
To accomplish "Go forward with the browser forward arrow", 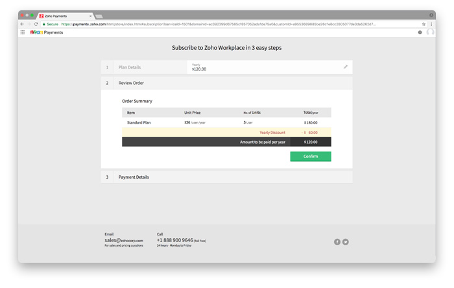I will (x=29, y=24).
